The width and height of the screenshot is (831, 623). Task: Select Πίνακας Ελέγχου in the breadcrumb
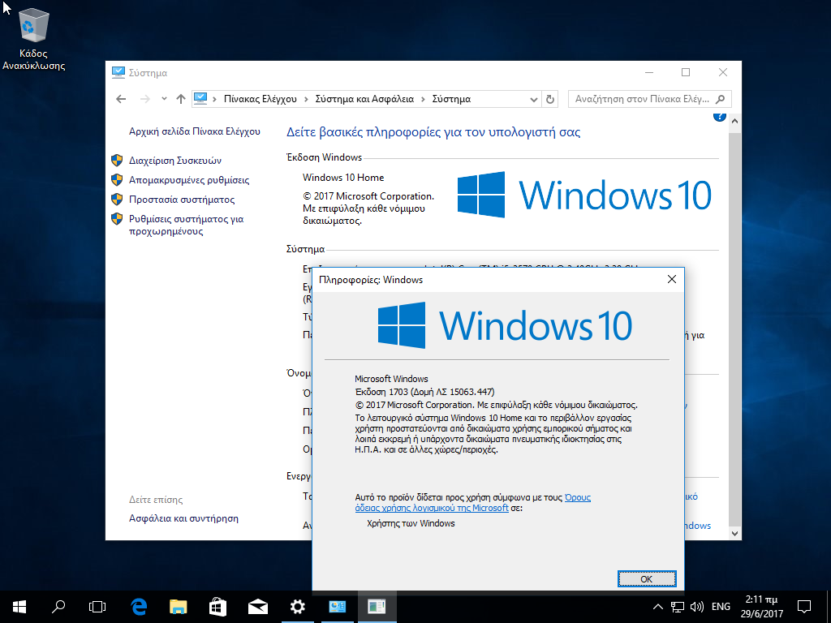260,99
